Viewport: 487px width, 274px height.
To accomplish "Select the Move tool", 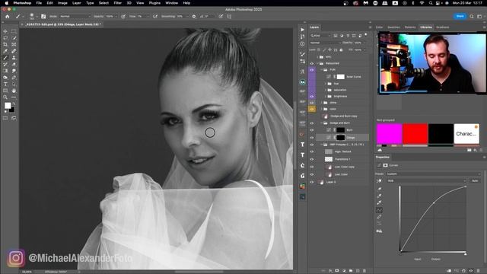I will [x=5, y=31].
